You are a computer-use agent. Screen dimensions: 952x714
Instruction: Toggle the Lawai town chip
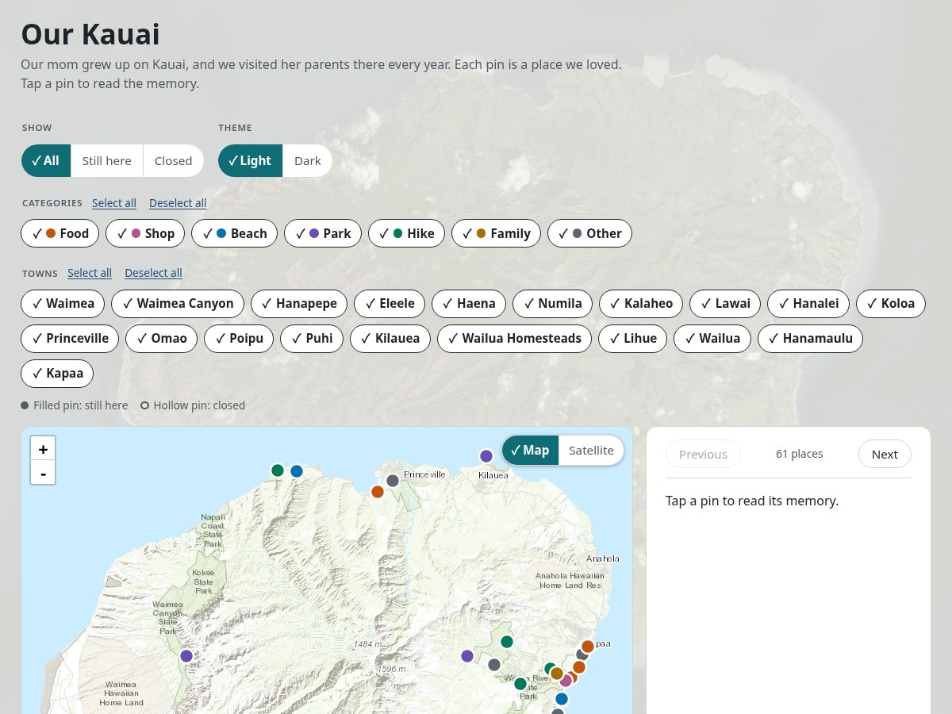pos(726,303)
